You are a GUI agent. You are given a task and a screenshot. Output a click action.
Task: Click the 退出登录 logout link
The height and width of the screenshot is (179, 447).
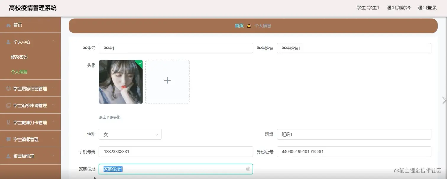(x=427, y=8)
